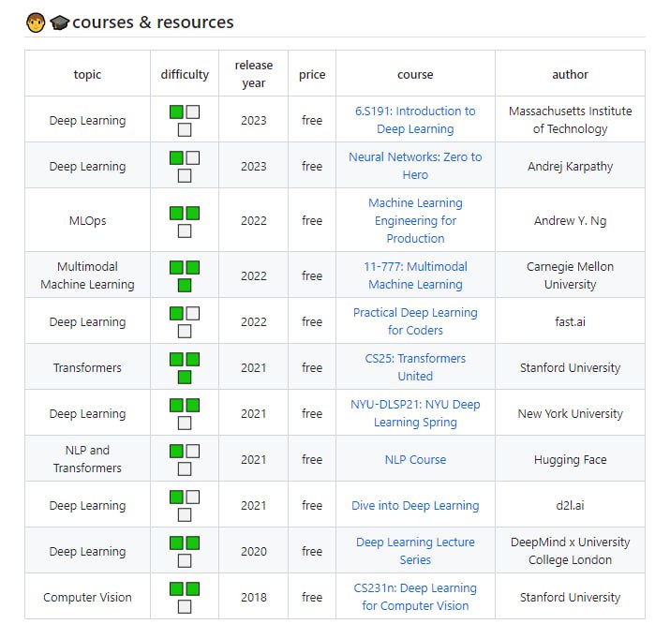Click difficulty squares for the MLOps row

coord(185,221)
